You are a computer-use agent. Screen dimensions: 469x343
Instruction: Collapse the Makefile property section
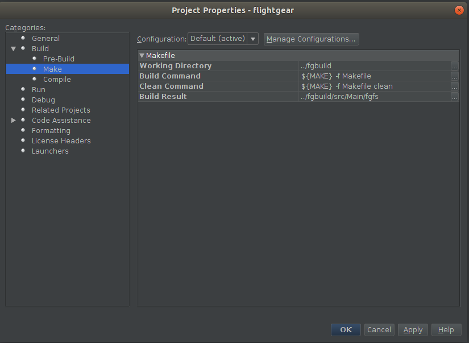(x=142, y=55)
